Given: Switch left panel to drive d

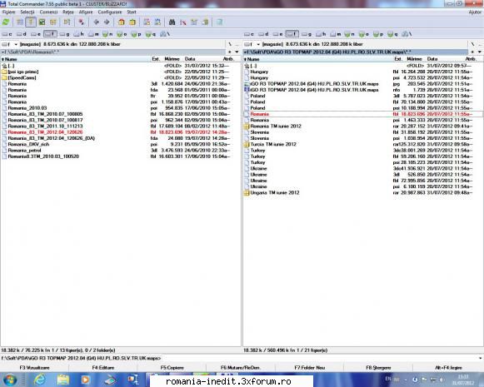Looking at the screenshot, I should click(22, 34).
